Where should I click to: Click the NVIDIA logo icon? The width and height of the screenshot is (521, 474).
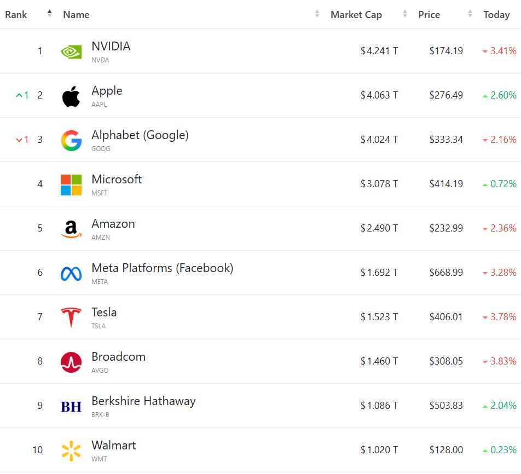point(71,51)
